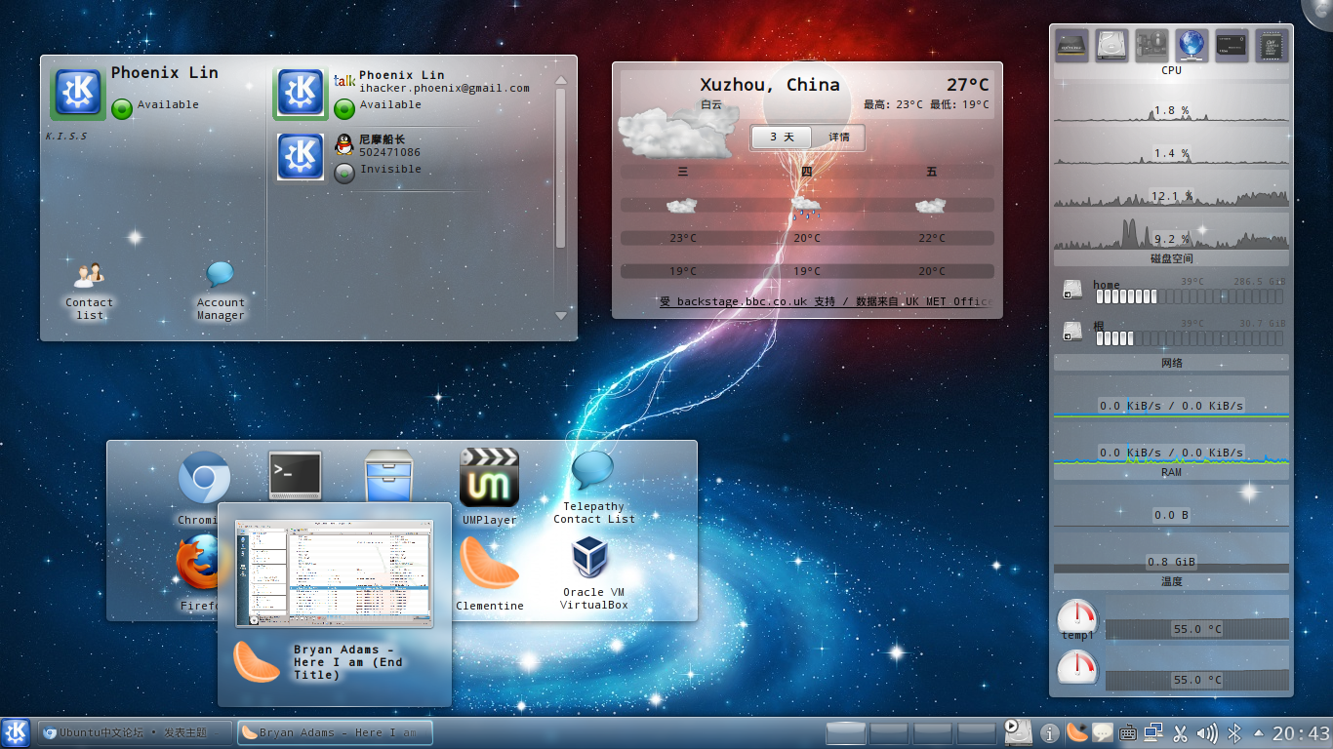The width and height of the screenshot is (1333, 749).
Task: Open the network management tray icon
Action: (x=1153, y=732)
